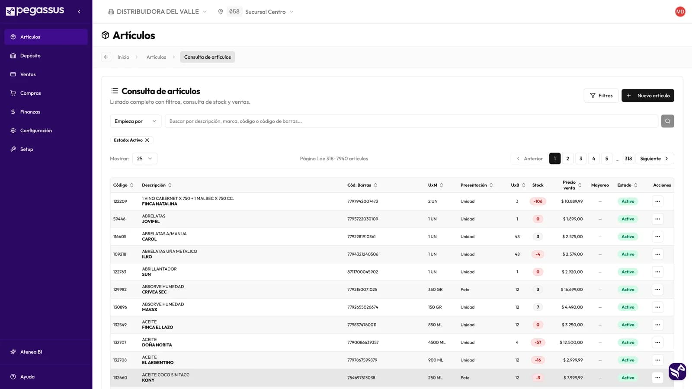Image resolution: width=692 pixels, height=389 pixels.
Task: Expand the Mostrar 25 rows dropdown
Action: pos(145,159)
